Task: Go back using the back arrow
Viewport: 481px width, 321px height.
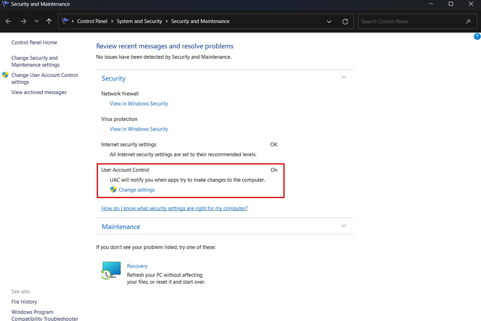Action: click(8, 22)
